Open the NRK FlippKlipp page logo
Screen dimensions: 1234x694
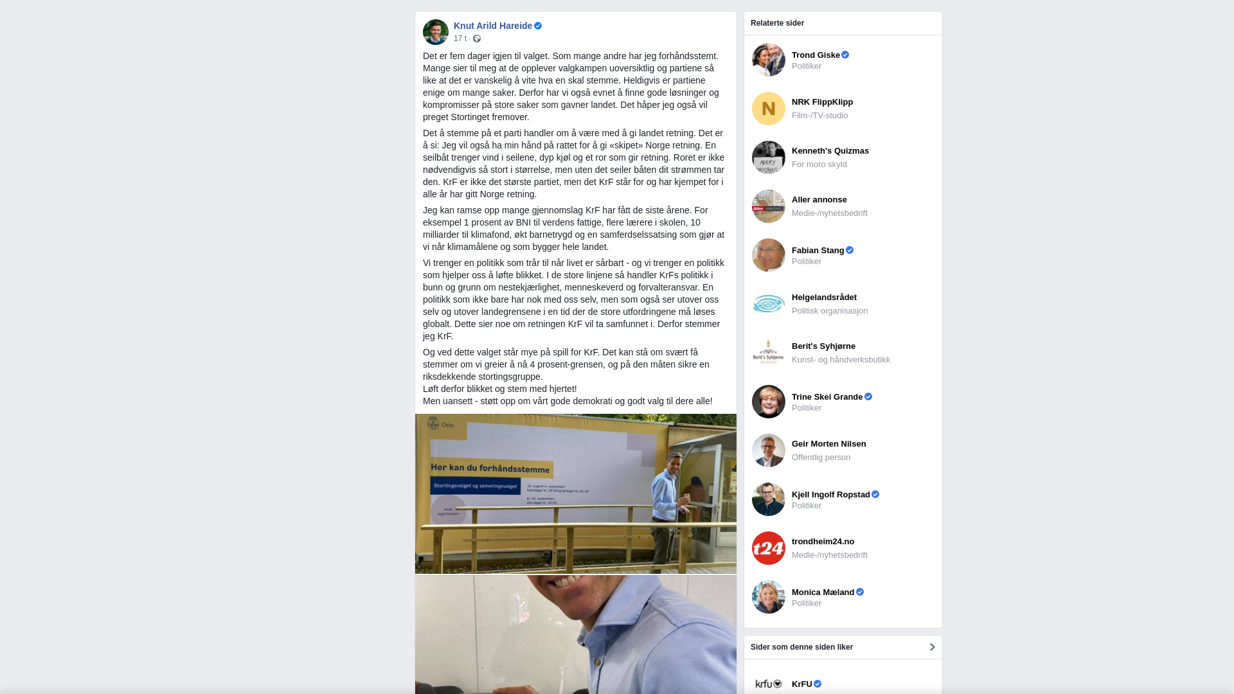click(x=769, y=109)
